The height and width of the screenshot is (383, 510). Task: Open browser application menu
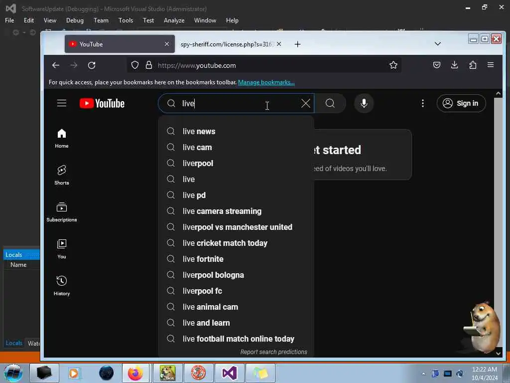point(491,65)
